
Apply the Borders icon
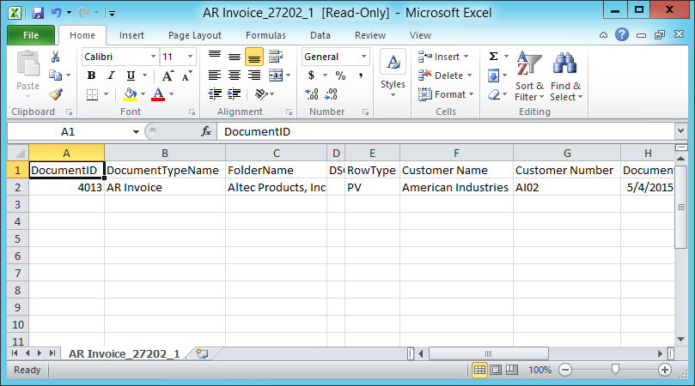point(92,94)
